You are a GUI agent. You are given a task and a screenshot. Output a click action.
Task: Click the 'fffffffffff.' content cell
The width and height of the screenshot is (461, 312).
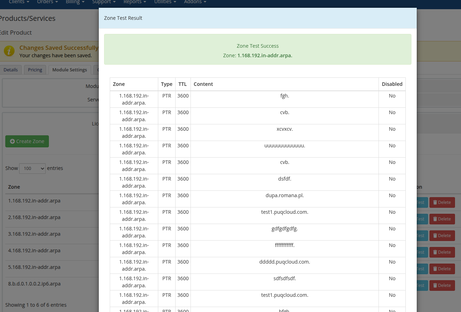tap(285, 249)
